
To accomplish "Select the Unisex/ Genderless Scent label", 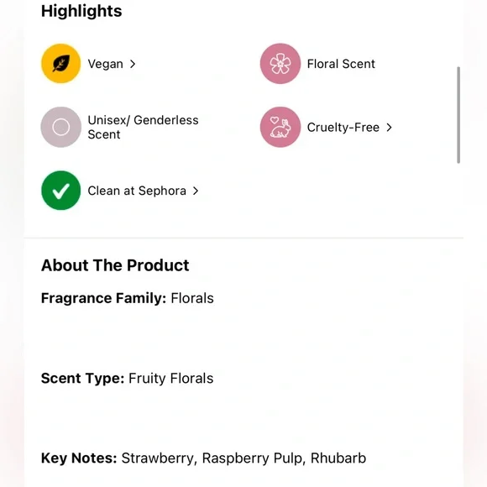I will tap(143, 127).
